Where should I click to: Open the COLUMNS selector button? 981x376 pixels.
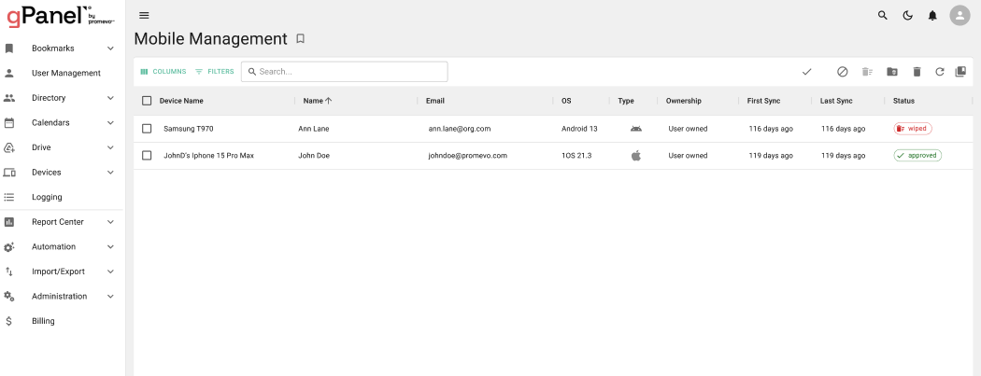[x=163, y=72]
